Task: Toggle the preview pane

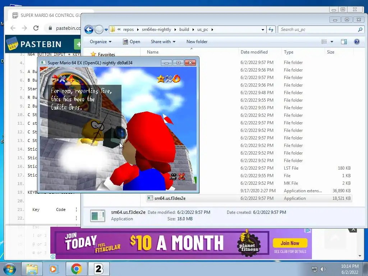Action: pyautogui.click(x=344, y=42)
